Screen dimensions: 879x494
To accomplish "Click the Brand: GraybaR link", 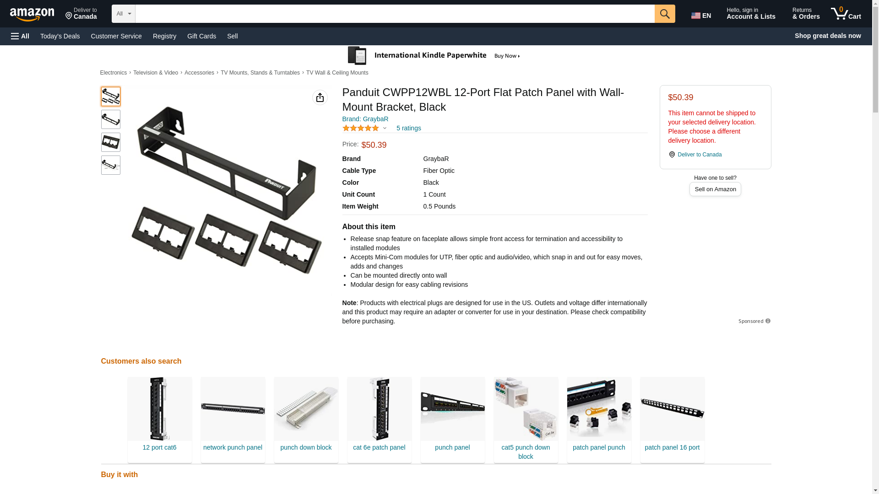I will point(365,119).
